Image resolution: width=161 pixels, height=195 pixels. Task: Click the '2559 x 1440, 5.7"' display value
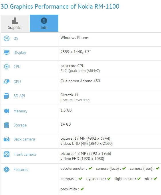[75, 52]
